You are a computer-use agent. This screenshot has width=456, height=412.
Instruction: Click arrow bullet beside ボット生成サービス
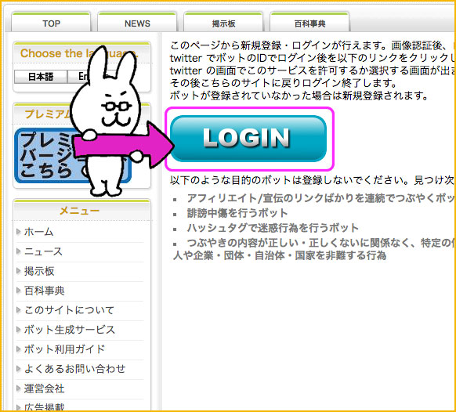pos(19,329)
